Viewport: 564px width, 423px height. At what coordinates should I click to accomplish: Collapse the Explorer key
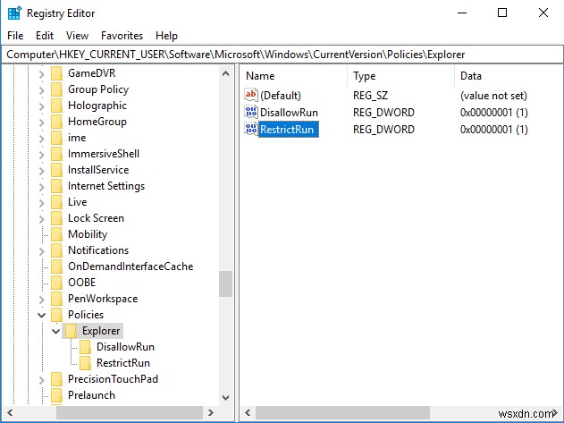click(55, 331)
